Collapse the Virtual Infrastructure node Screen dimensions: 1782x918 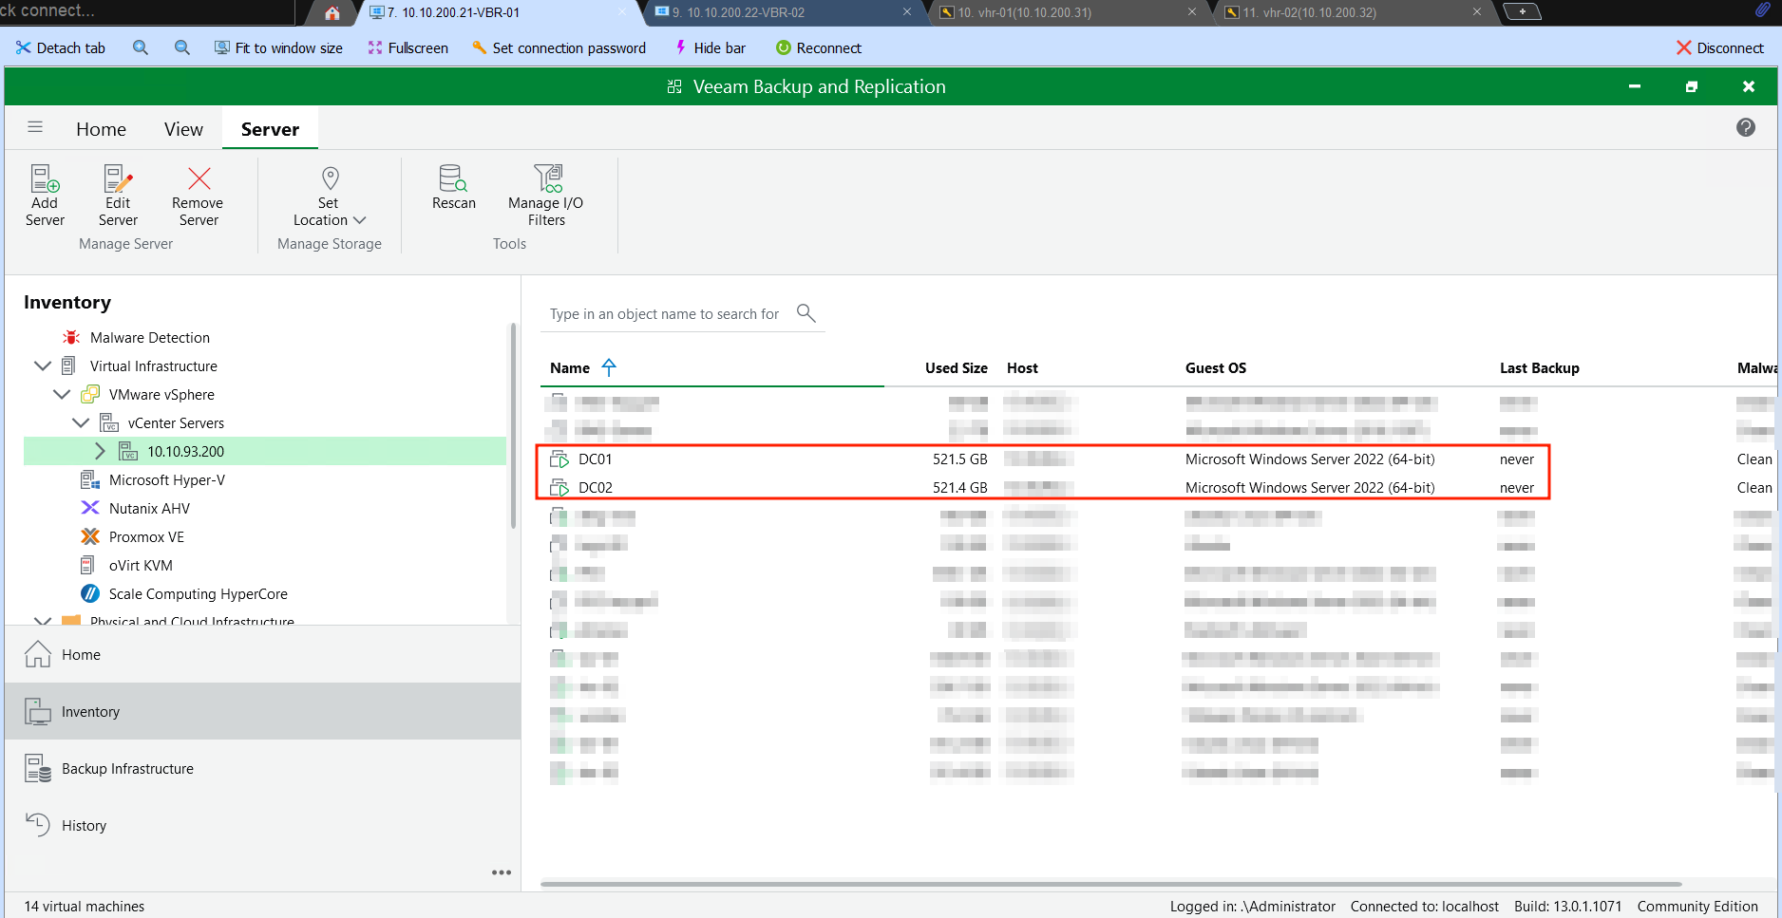click(43, 365)
